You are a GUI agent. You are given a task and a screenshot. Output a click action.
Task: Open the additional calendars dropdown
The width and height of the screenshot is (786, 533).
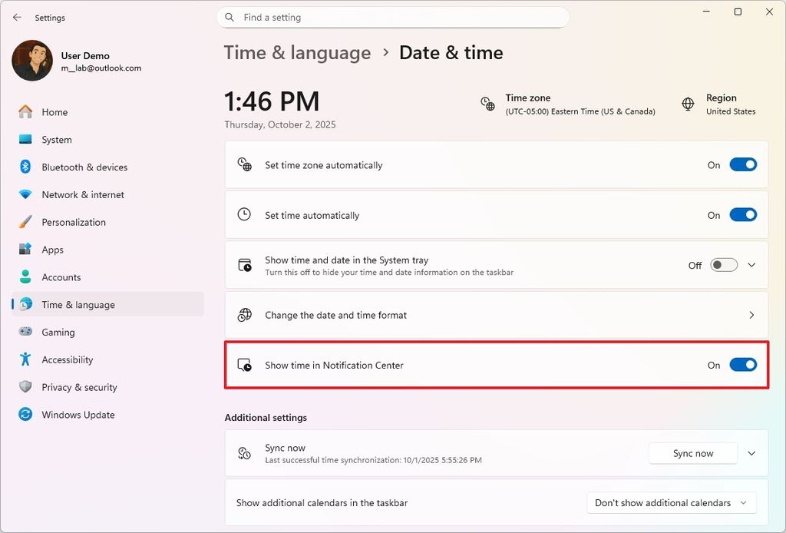point(671,502)
